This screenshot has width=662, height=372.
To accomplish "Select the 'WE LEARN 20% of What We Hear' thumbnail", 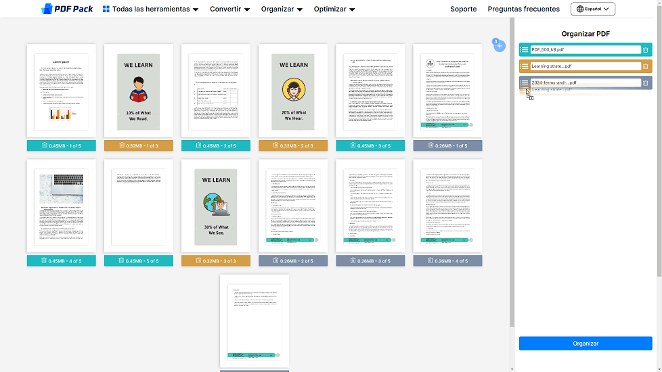I will [x=293, y=91].
